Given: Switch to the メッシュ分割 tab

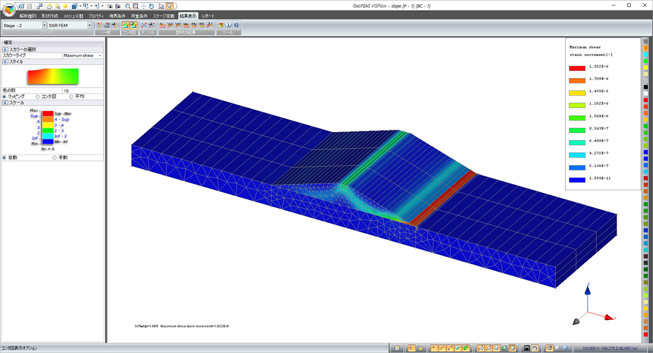Looking at the screenshot, I should click(73, 16).
